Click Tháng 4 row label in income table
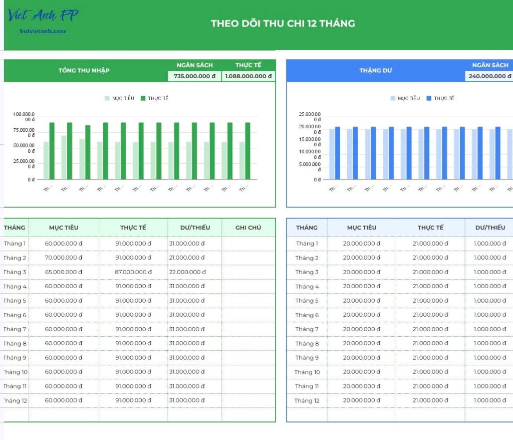The image size is (513, 440). (15, 287)
